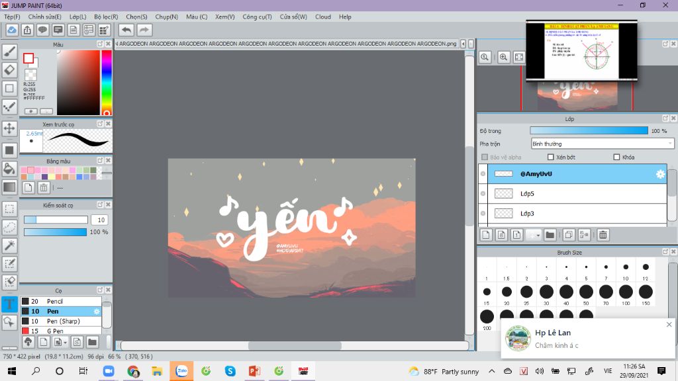Open the Bộ lọc(R) menu
678x381 pixels.
(x=106, y=17)
